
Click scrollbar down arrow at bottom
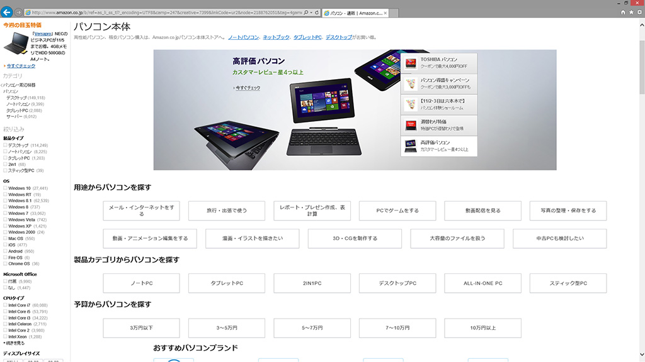[642, 354]
